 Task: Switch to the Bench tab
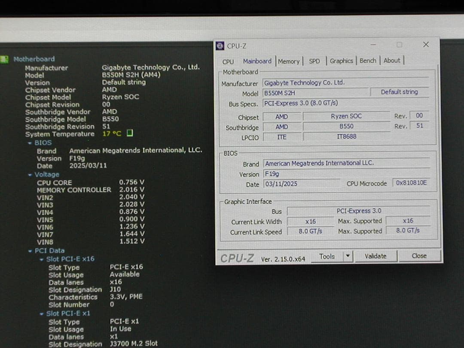(368, 61)
